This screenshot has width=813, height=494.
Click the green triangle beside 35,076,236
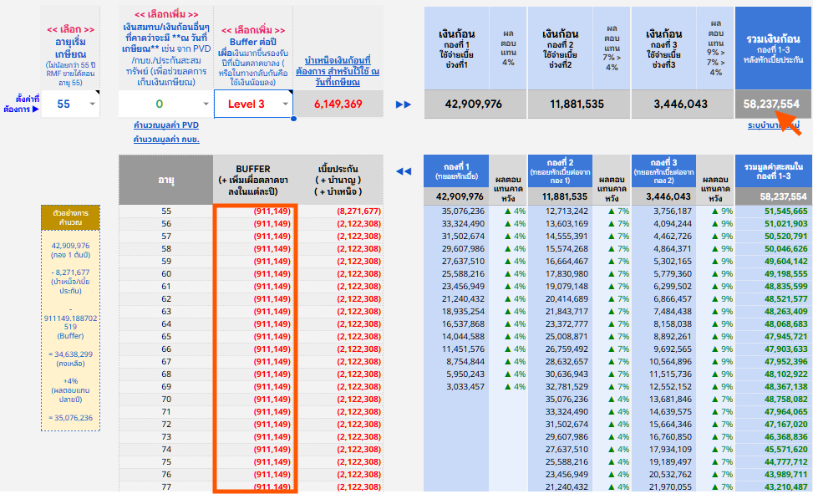coord(497,211)
